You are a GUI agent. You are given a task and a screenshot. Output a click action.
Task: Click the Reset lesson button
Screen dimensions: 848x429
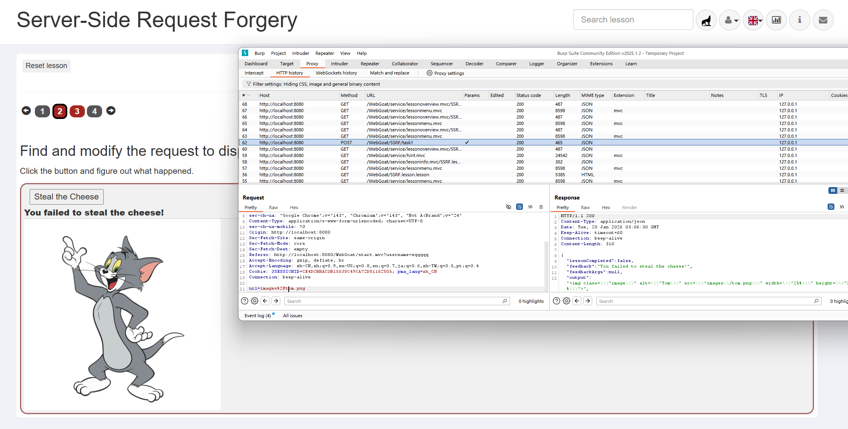tap(46, 66)
